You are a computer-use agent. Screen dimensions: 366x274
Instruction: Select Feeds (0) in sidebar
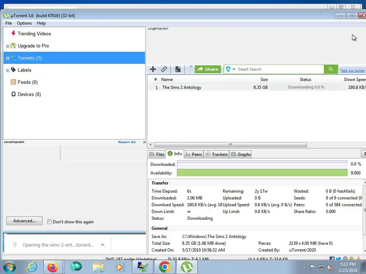[x=28, y=82]
